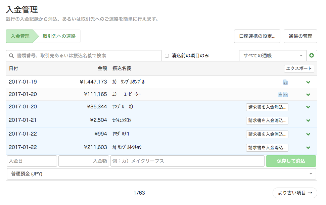Open the 普通預金 (JPY) account dropdown
326x205 pixels.
click(x=161, y=174)
